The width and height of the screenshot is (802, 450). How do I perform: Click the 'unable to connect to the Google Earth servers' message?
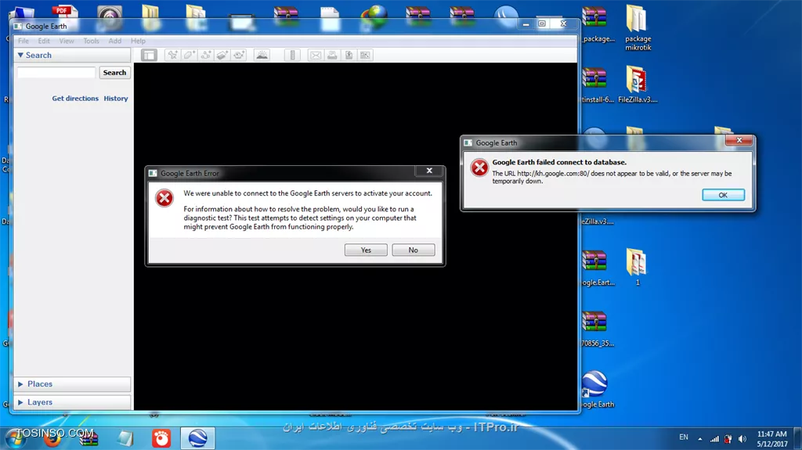308,193
